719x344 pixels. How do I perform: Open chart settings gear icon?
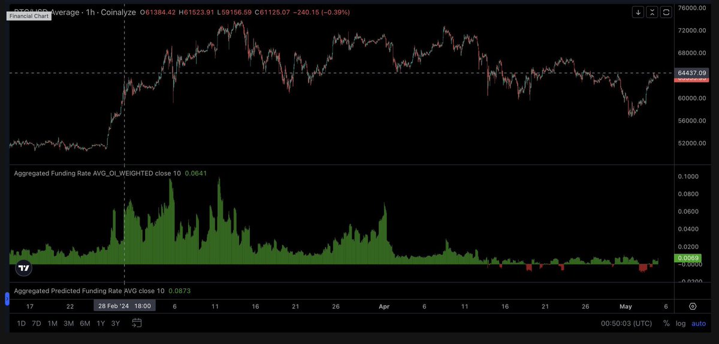tap(693, 306)
